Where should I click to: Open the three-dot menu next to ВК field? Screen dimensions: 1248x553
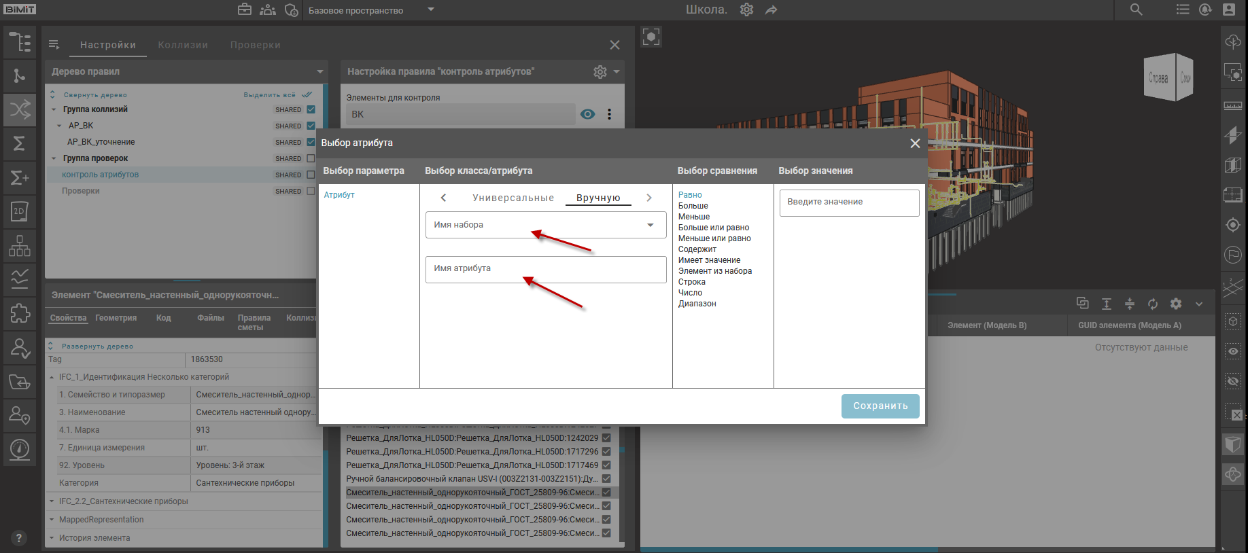(x=609, y=114)
